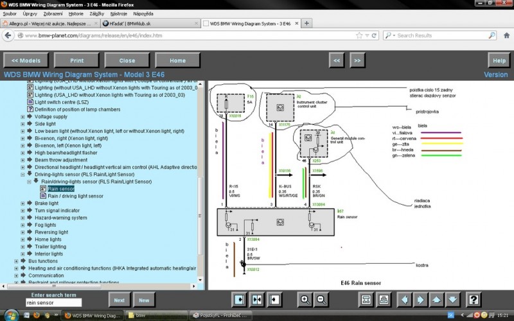The height and width of the screenshot is (321, 514).
Task: Click the SK keyboard language indicator
Action: pyautogui.click(x=450, y=315)
